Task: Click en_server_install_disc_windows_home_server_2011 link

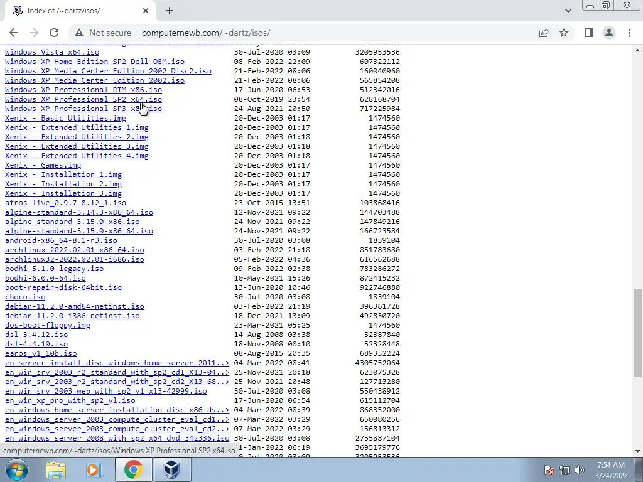Action: click(117, 363)
